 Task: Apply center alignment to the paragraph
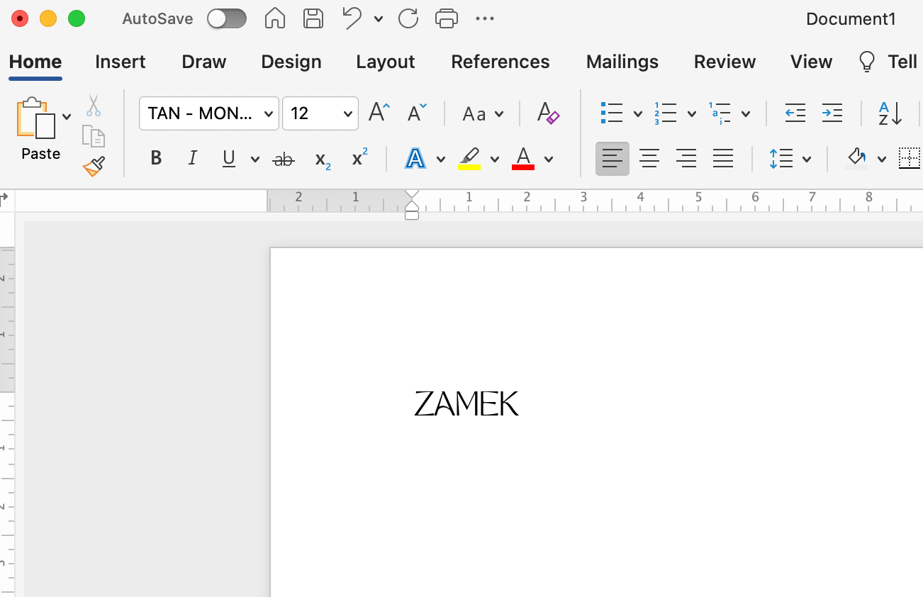click(649, 158)
